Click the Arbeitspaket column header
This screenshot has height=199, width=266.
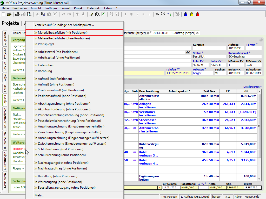179,91
